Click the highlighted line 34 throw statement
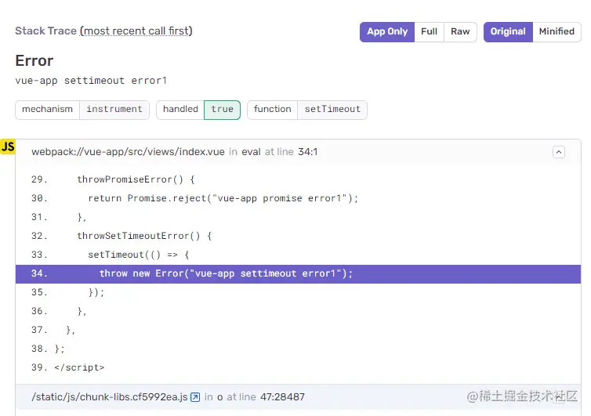The width and height of the screenshot is (591, 416). click(298, 274)
